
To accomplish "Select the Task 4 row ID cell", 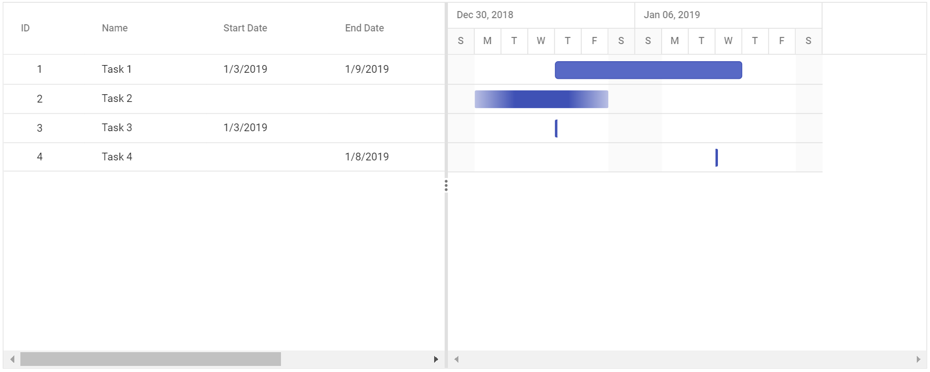I will pyautogui.click(x=40, y=157).
